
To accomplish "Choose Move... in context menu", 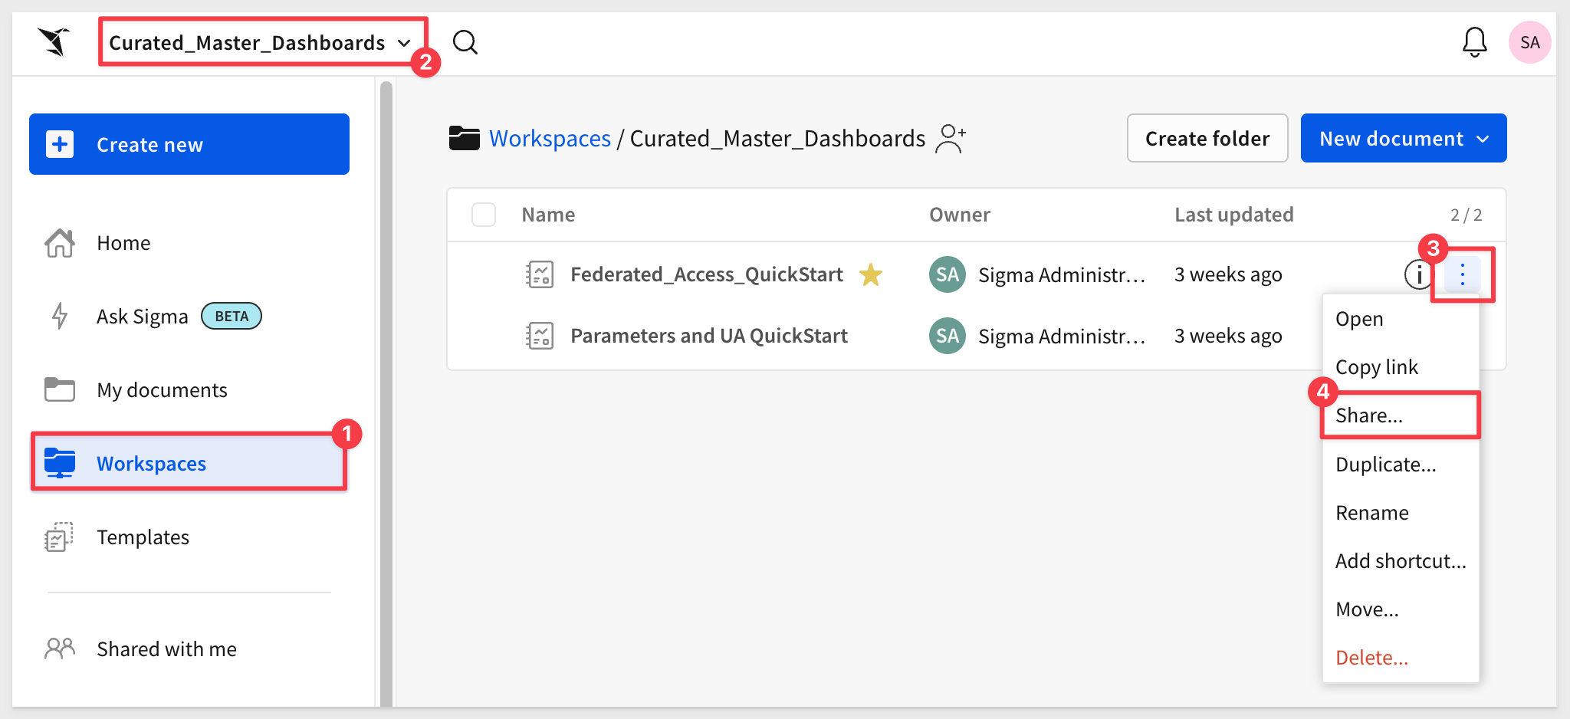I will [x=1401, y=609].
